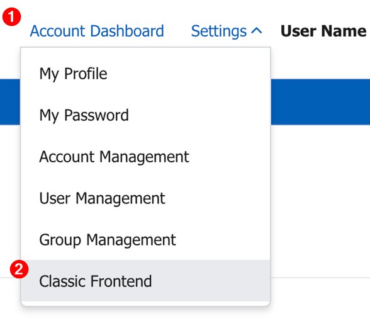Collapse the Settings dropdown menu
The height and width of the screenshot is (328, 370).
(227, 31)
